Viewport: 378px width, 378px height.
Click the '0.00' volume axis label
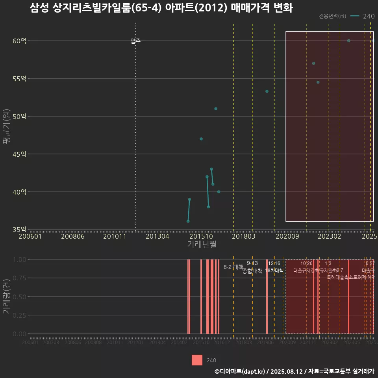tap(20, 334)
